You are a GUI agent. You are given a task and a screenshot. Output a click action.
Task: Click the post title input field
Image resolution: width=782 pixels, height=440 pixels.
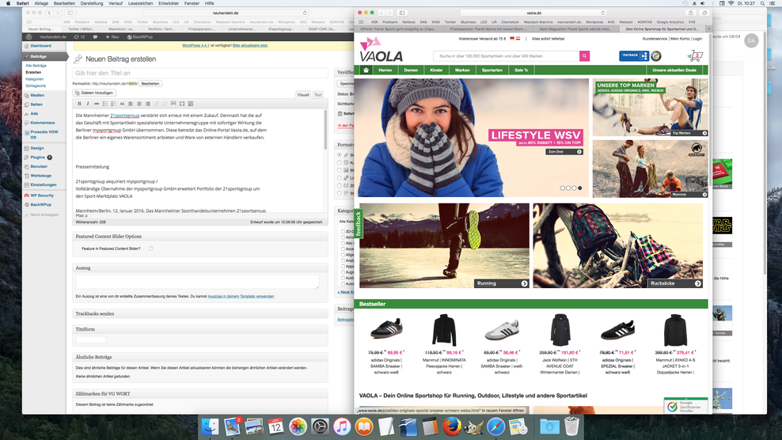click(x=200, y=73)
